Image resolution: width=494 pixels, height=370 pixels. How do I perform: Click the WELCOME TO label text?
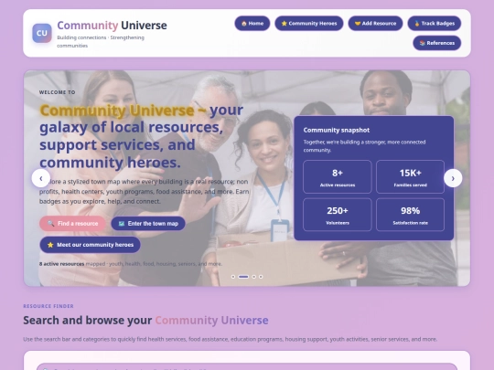click(57, 92)
